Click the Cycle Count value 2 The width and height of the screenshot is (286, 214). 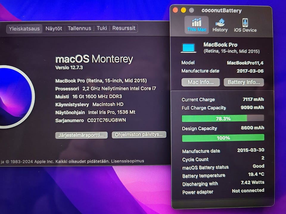[263, 158]
